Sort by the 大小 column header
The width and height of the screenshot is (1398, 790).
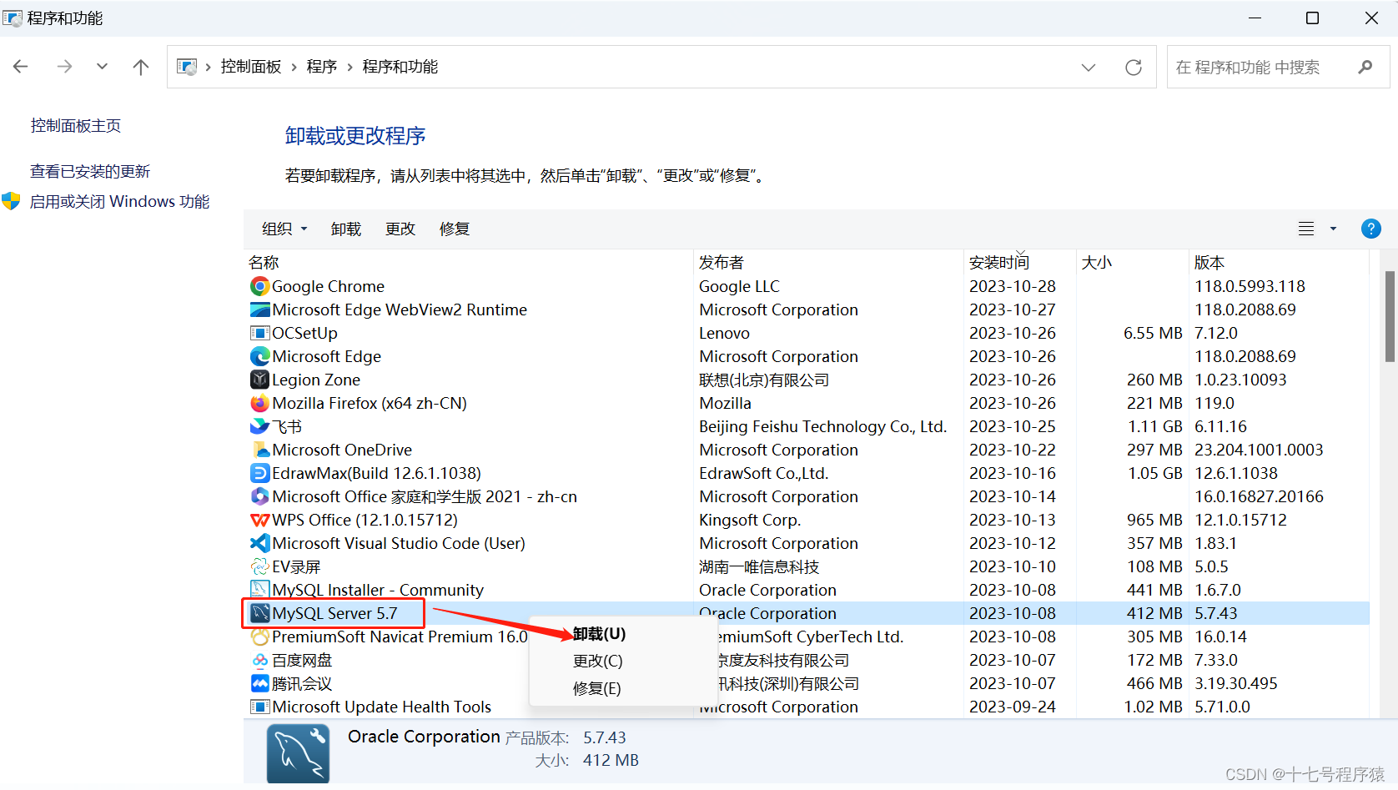pos(1133,263)
